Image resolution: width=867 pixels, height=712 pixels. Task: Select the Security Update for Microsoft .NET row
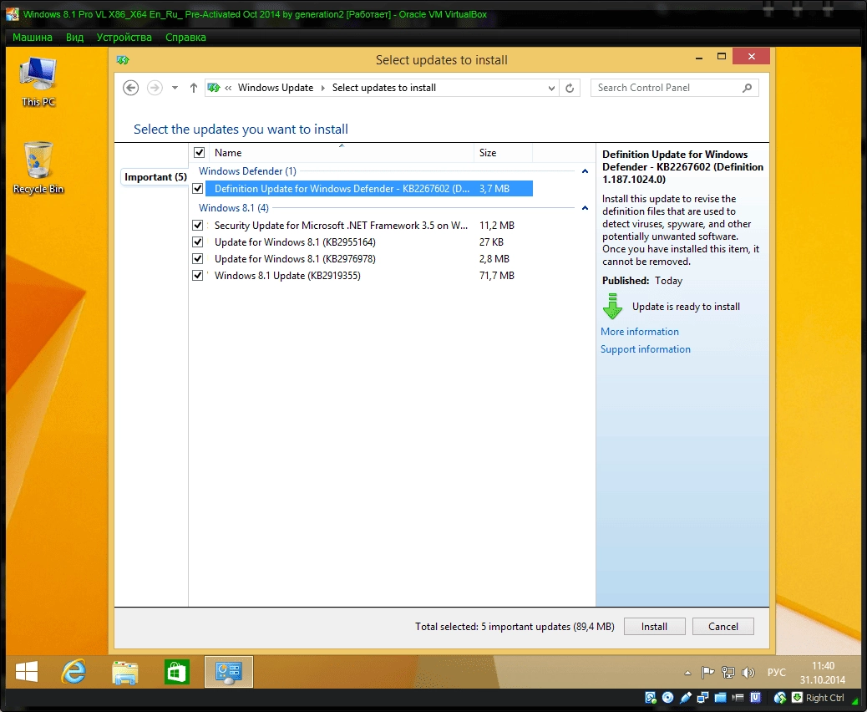(364, 226)
